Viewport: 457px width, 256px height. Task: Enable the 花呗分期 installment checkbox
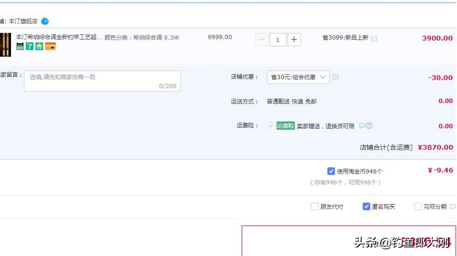[x=418, y=206]
